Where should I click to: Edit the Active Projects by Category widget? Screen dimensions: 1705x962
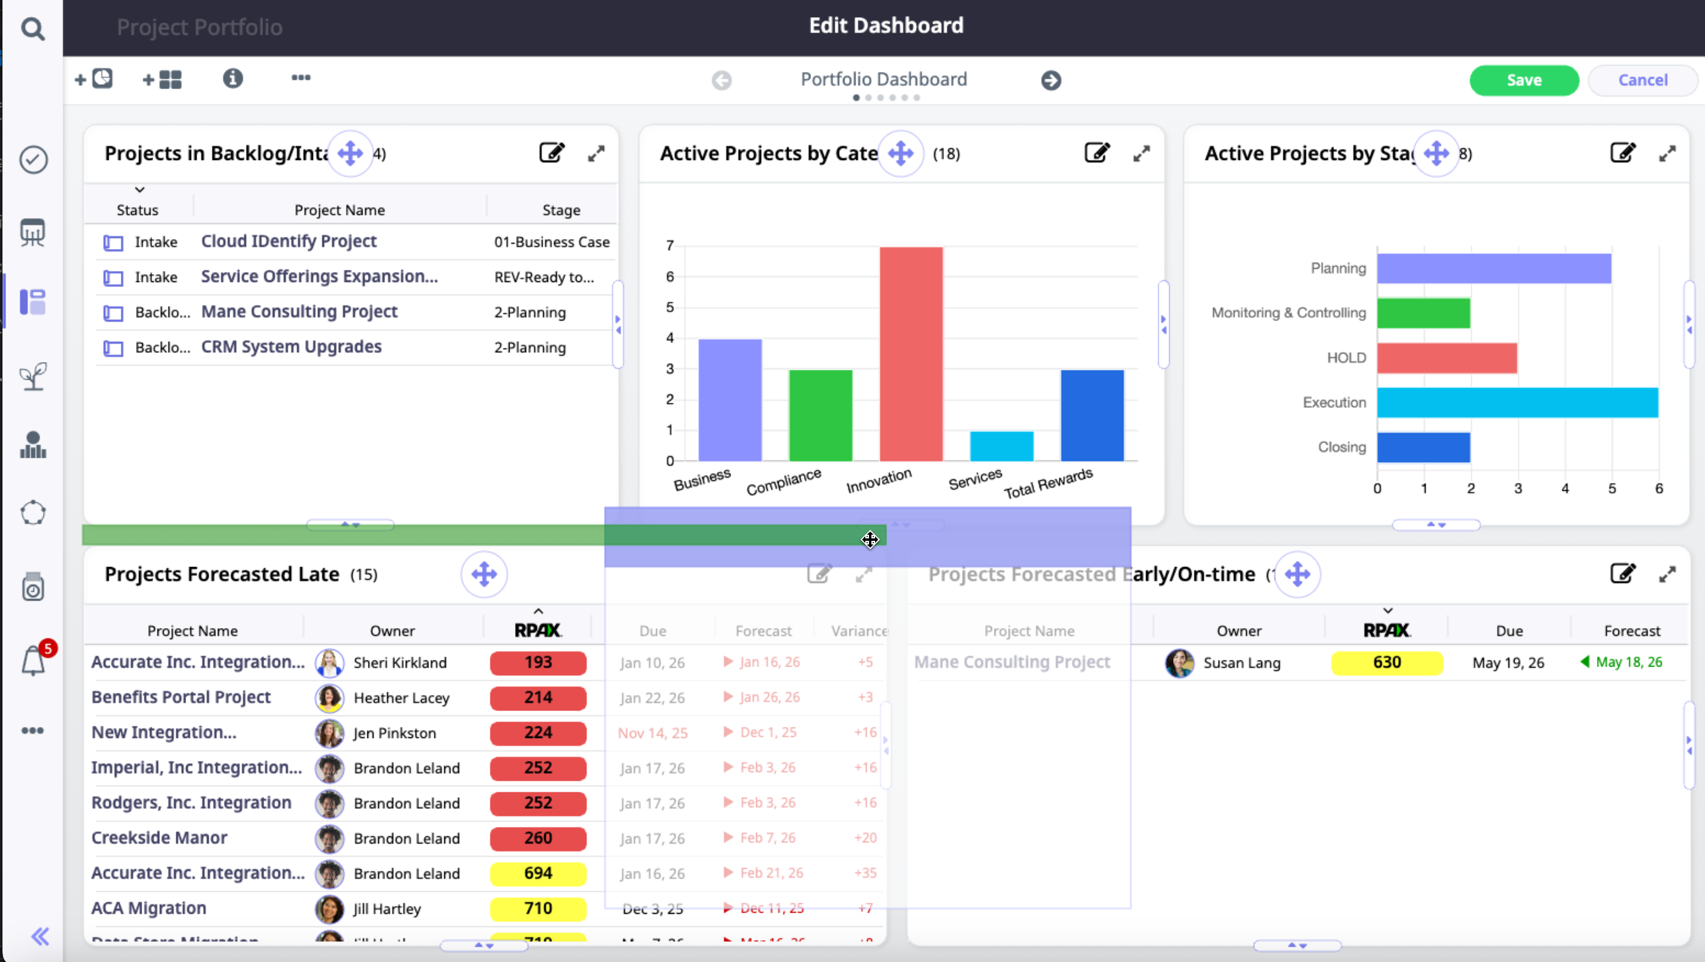(1096, 153)
